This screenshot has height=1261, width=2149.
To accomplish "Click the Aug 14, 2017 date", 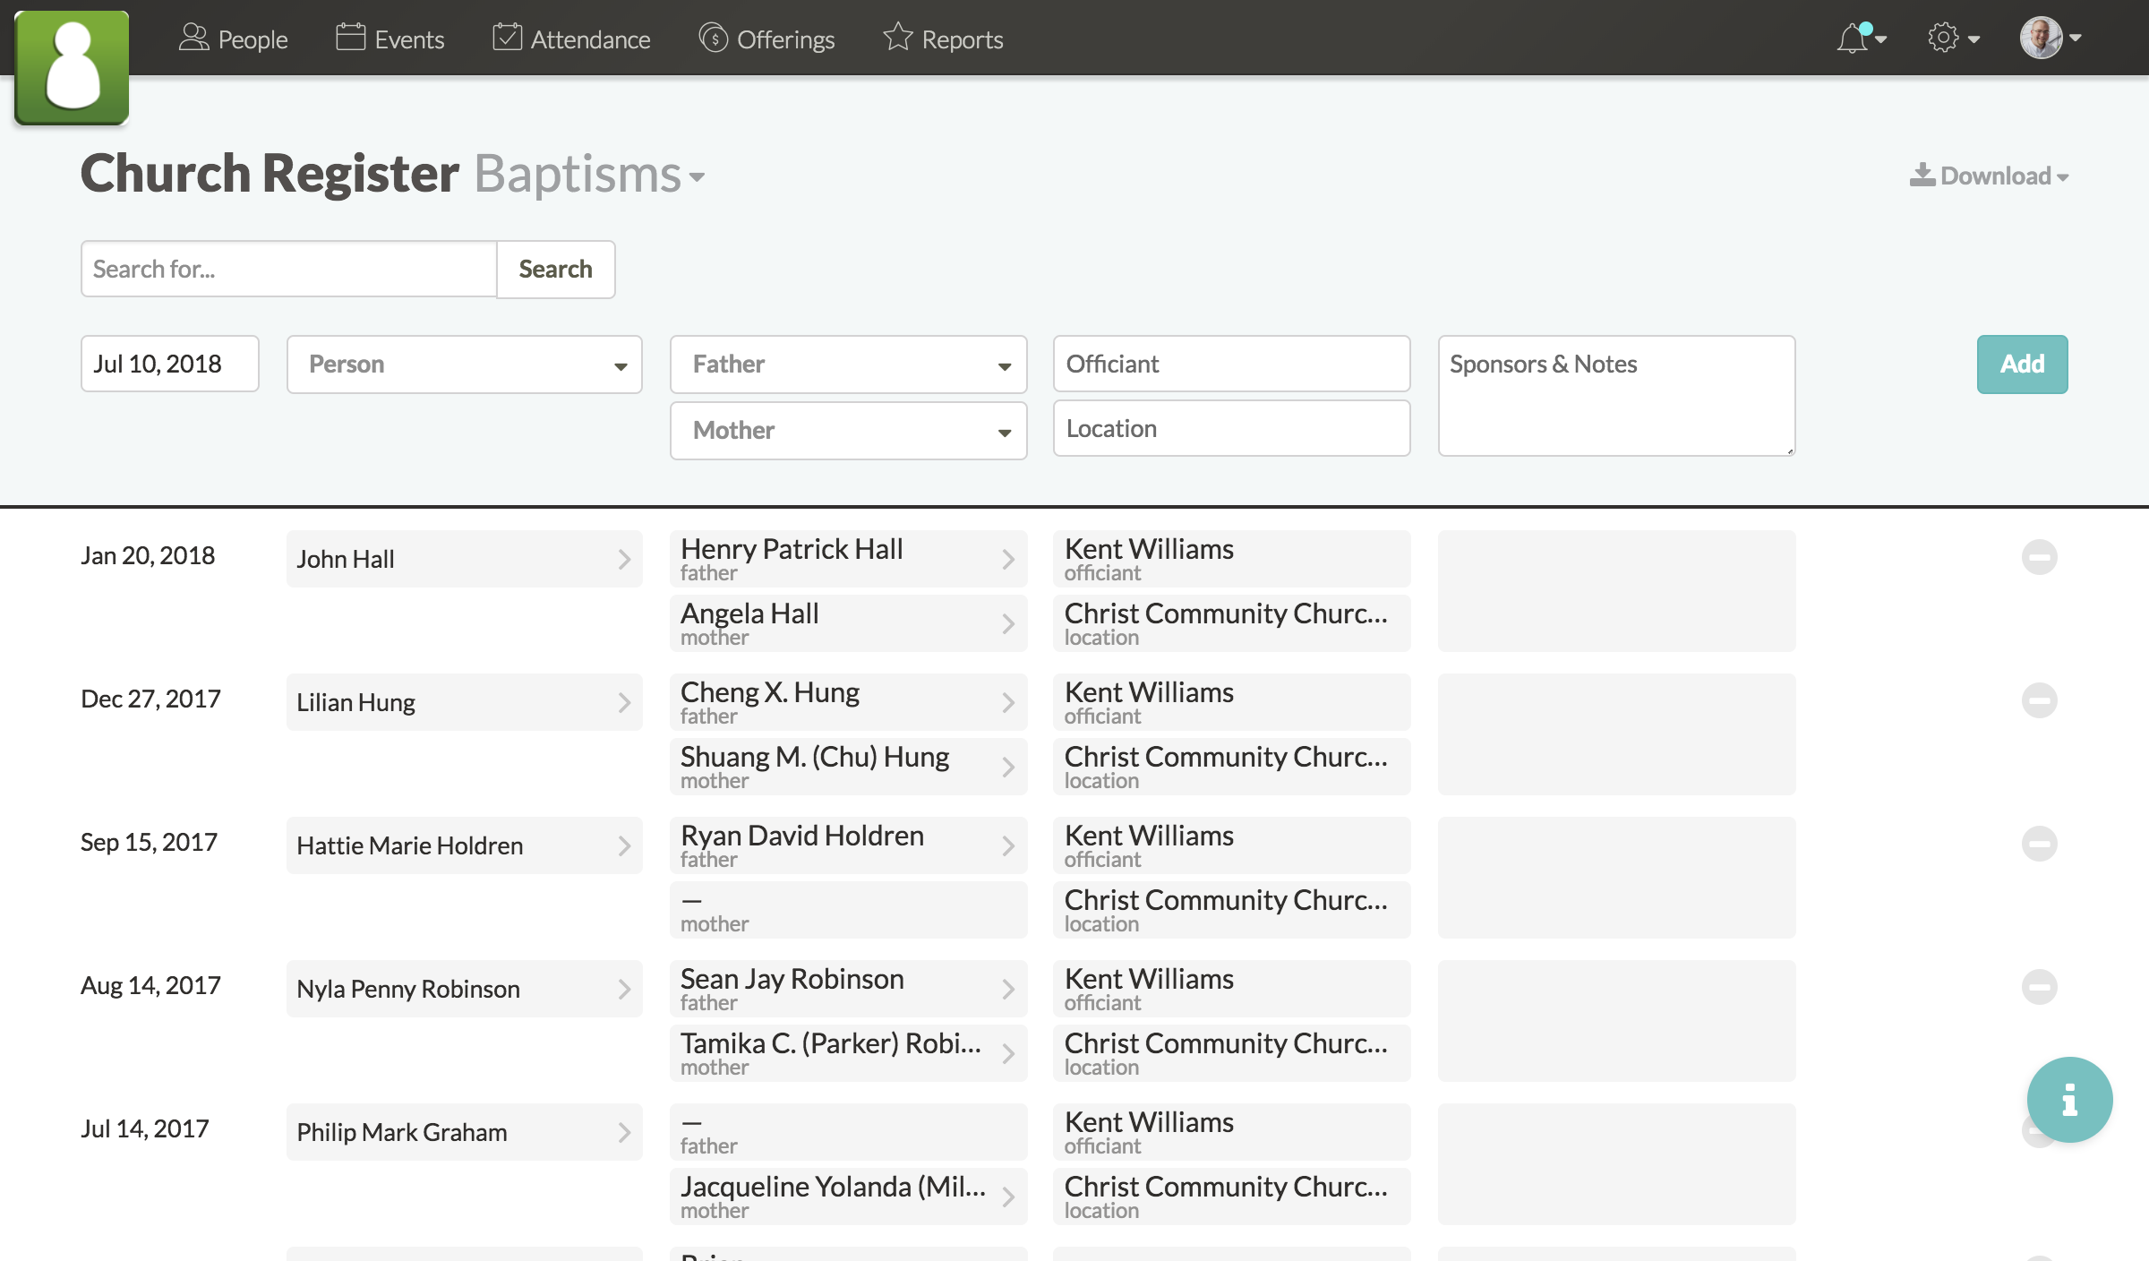I will (150, 985).
